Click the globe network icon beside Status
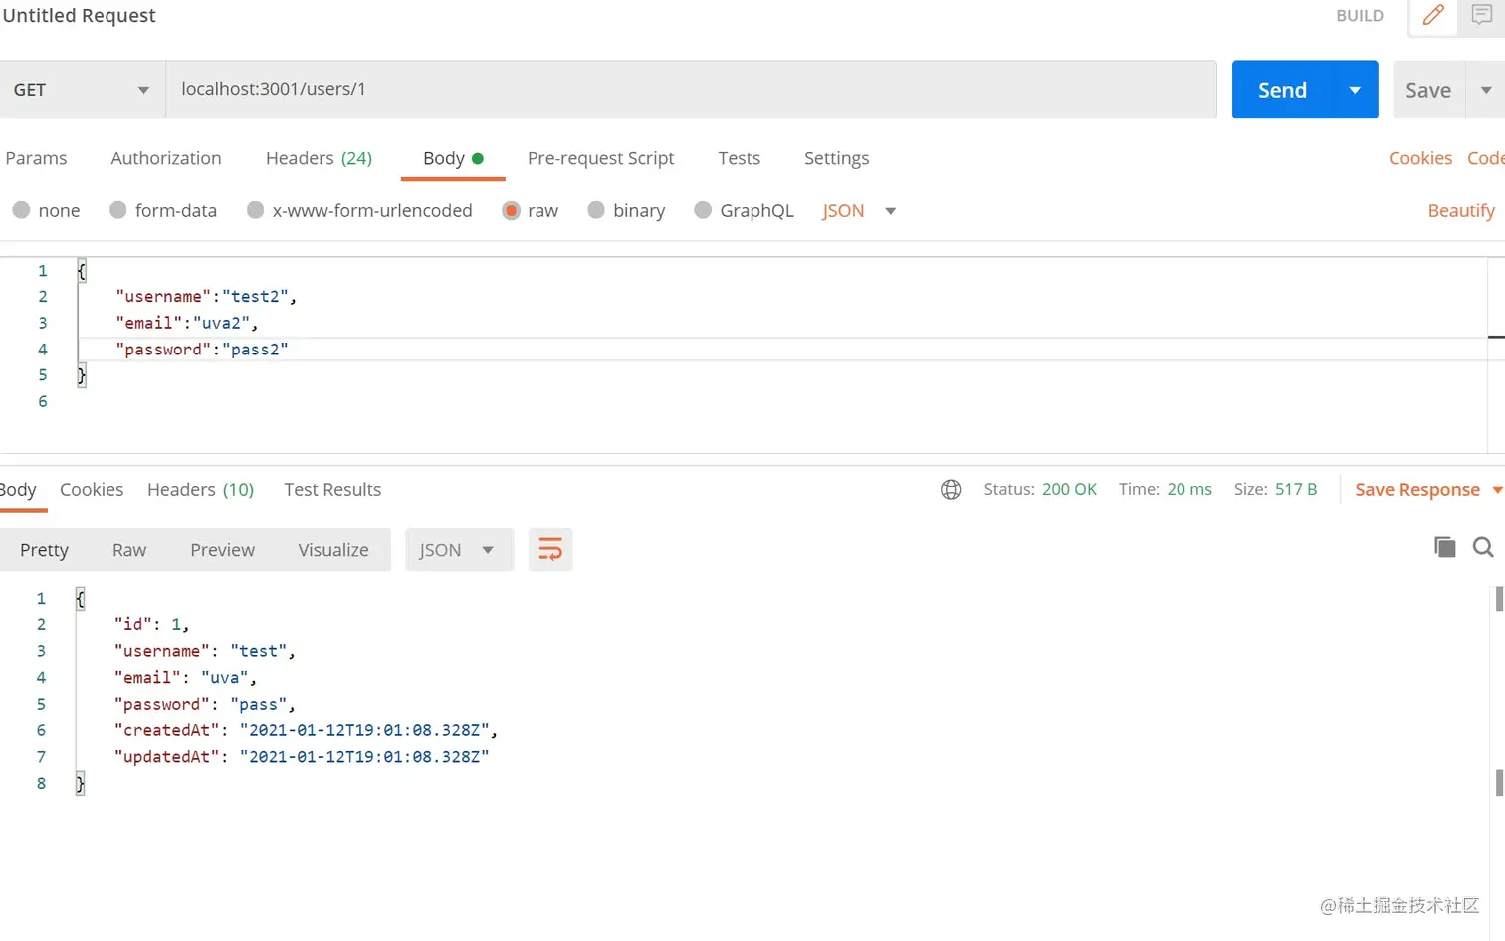This screenshot has height=941, width=1505. click(x=951, y=489)
